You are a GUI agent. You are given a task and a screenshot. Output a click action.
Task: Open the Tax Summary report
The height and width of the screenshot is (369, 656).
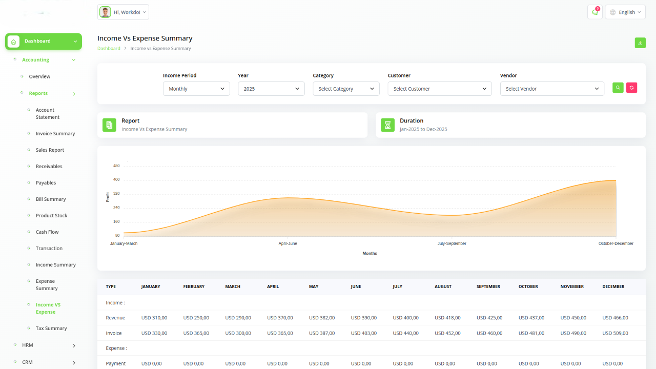pos(51,329)
